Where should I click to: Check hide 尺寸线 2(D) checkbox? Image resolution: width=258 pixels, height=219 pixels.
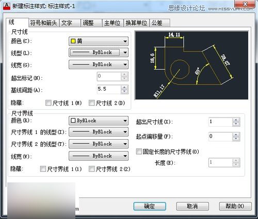(x=92, y=103)
